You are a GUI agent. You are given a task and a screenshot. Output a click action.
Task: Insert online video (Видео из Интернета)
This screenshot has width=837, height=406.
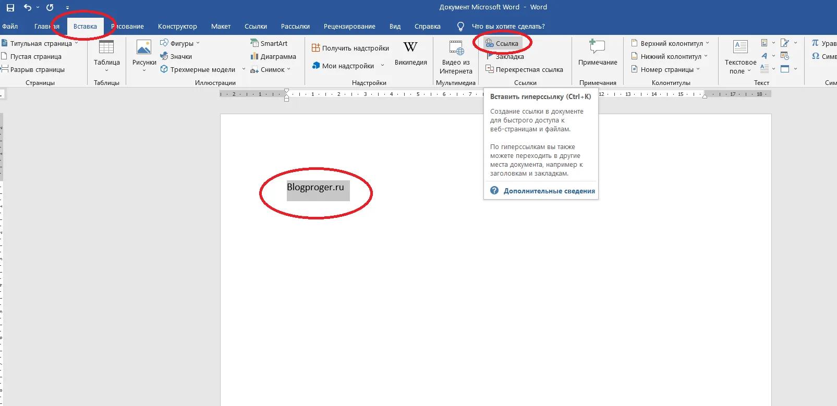pos(456,57)
